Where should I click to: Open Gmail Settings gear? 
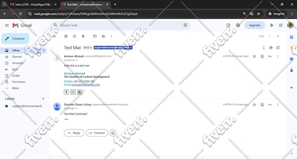(238, 25)
